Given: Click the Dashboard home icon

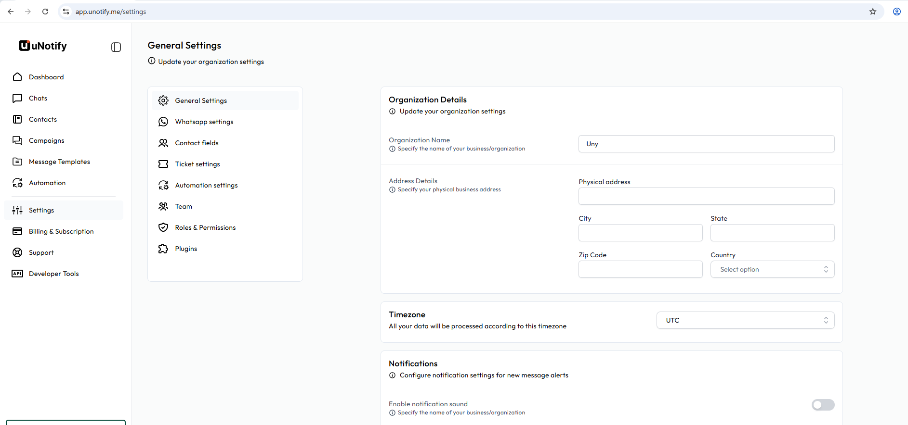Looking at the screenshot, I should pos(17,77).
